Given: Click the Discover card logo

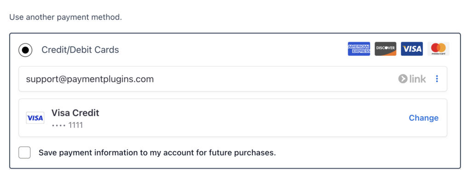Looking at the screenshot, I should click(x=385, y=49).
